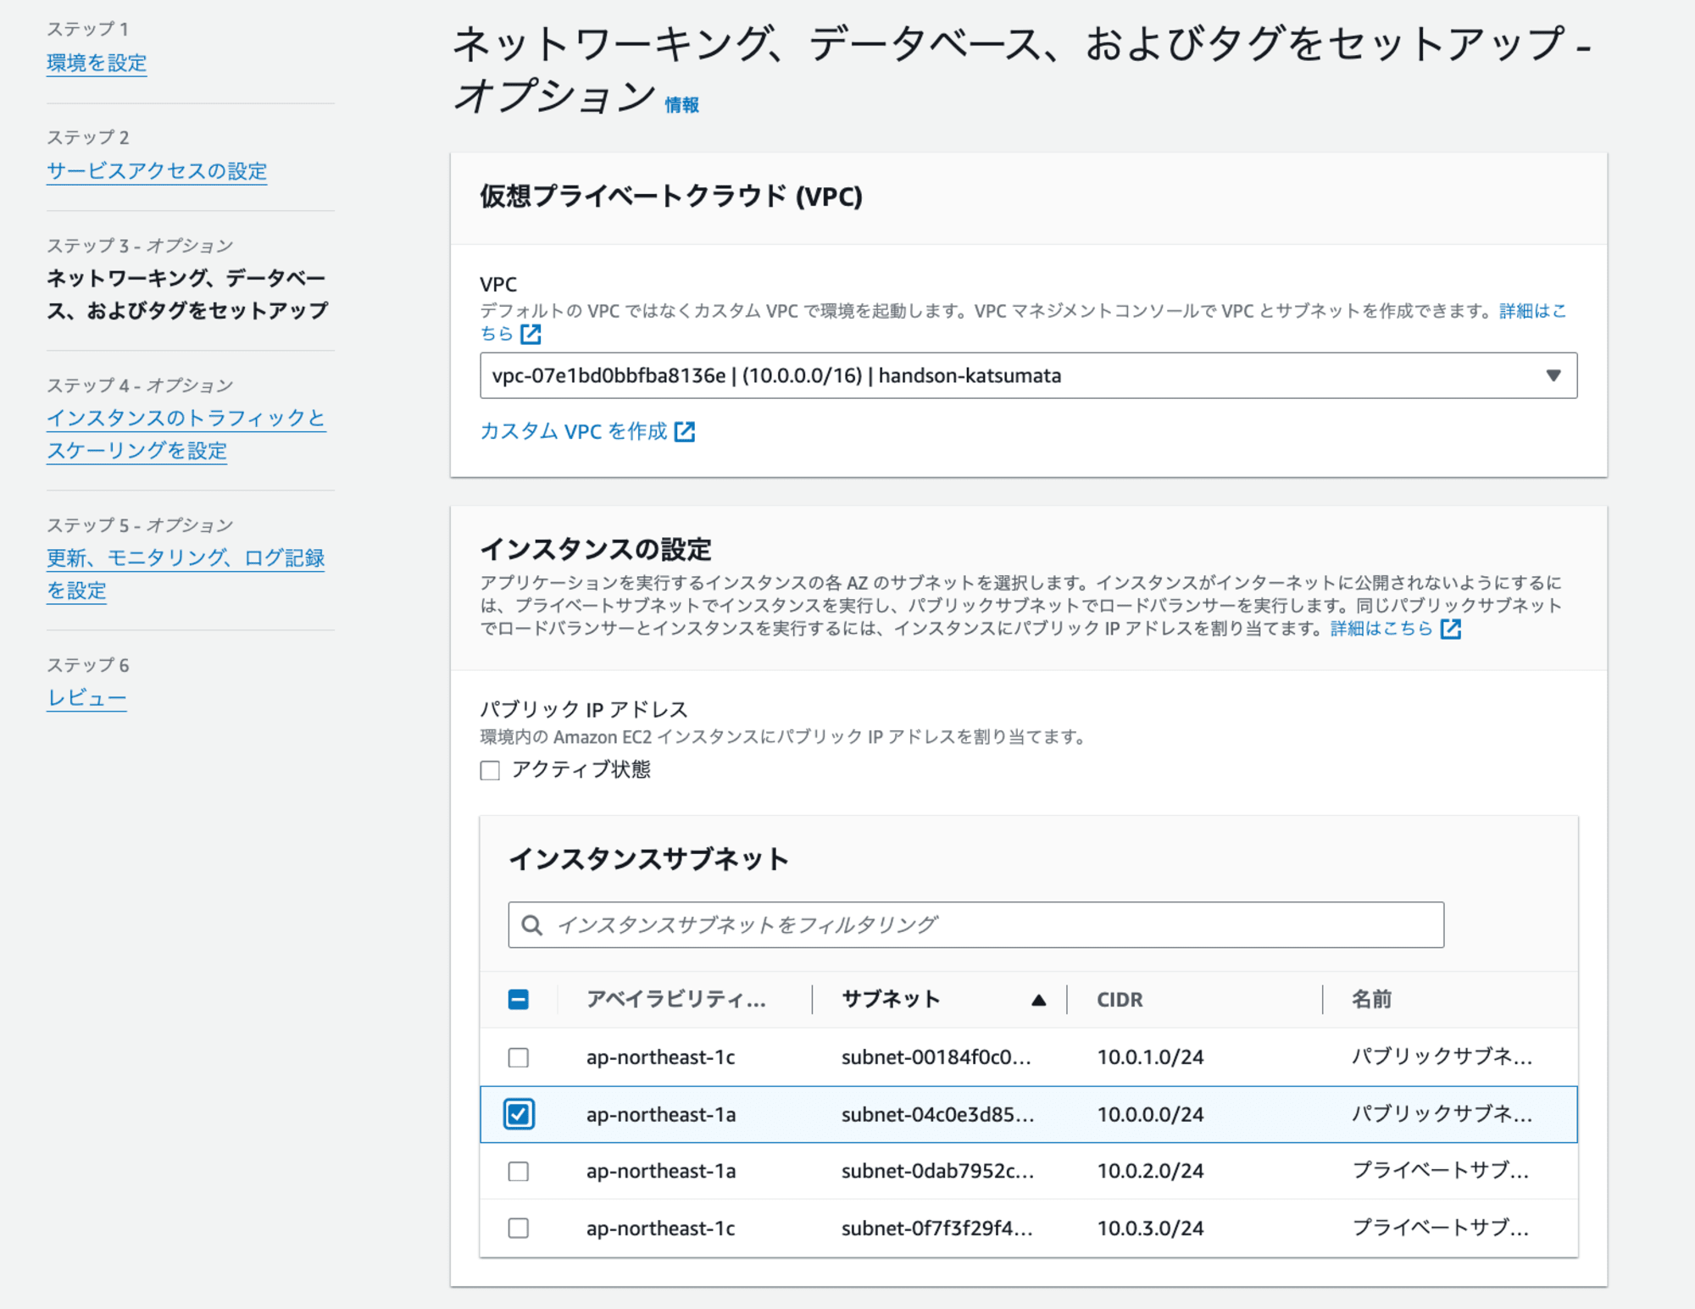Jump to the レビュー step
This screenshot has width=1695, height=1309.
tap(86, 698)
